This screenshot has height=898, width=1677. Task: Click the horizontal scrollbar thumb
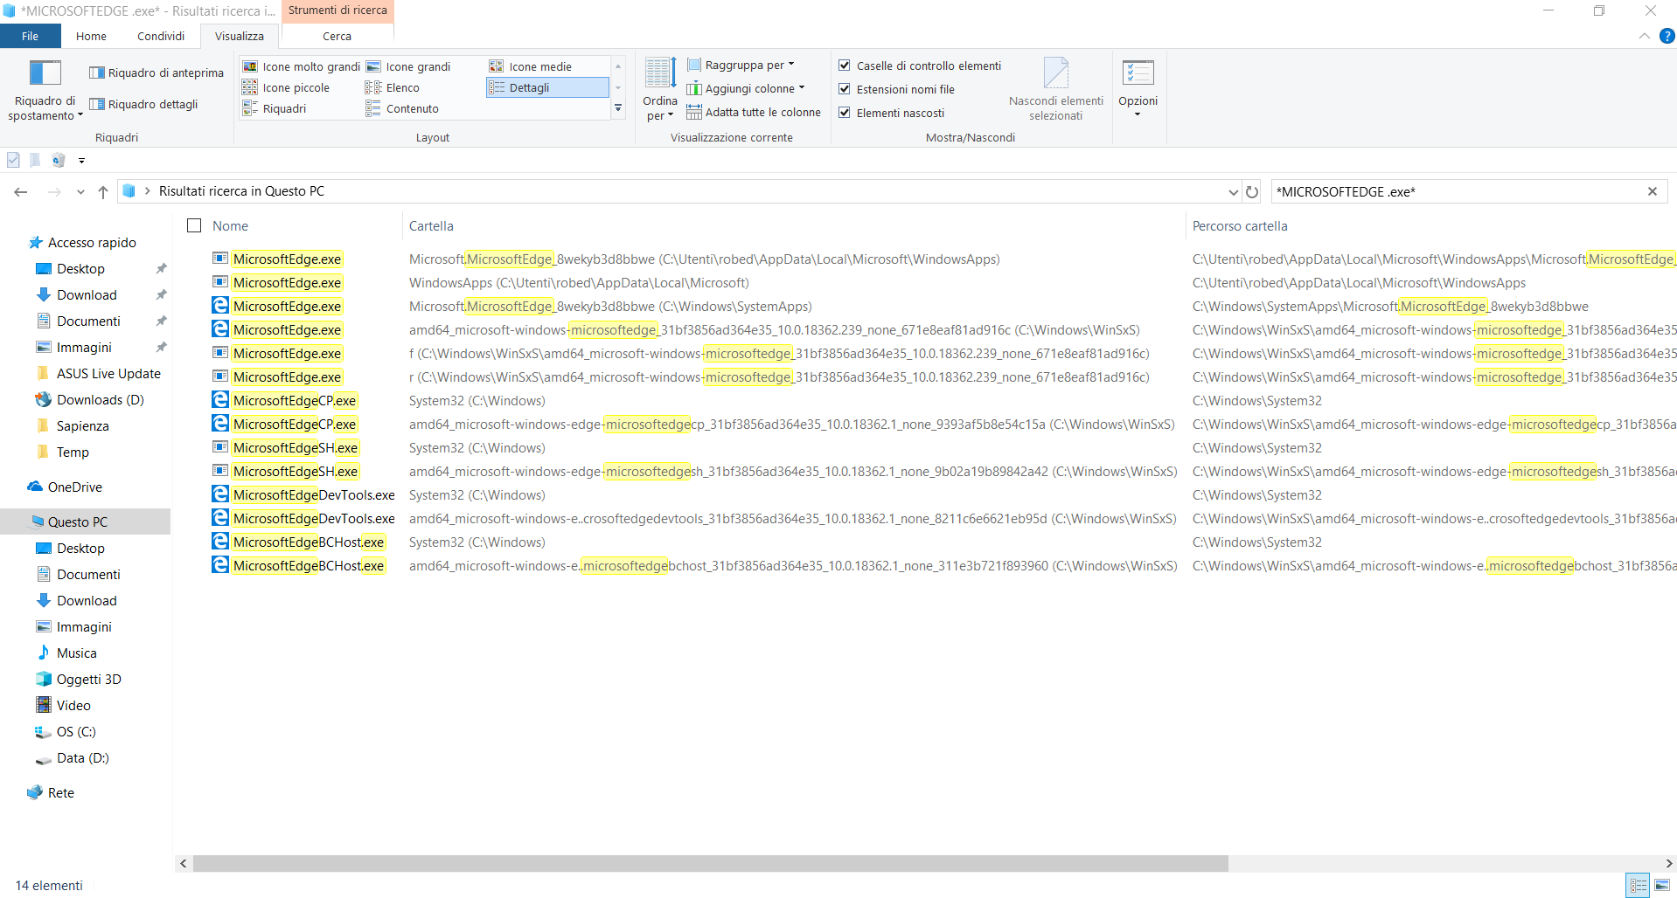pyautogui.click(x=710, y=864)
